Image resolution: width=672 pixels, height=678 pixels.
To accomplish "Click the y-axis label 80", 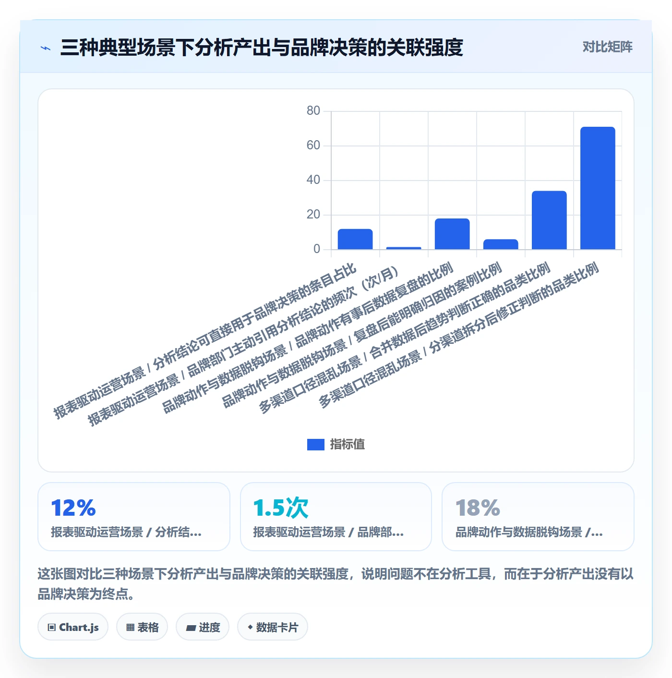I will pos(313,111).
